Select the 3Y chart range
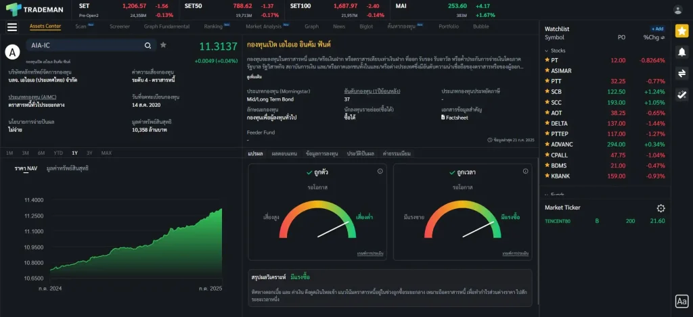This screenshot has height=317, width=693. point(89,153)
